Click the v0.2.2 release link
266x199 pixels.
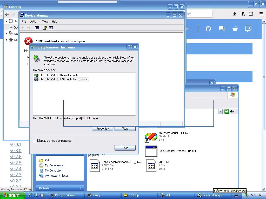(x=16, y=181)
